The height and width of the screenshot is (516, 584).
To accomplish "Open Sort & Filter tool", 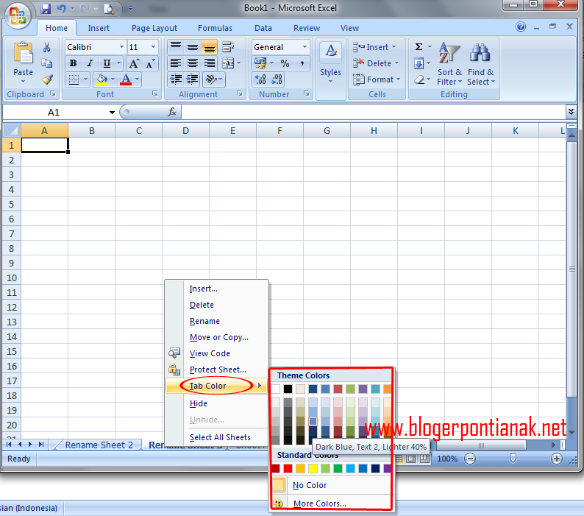I will [x=449, y=63].
